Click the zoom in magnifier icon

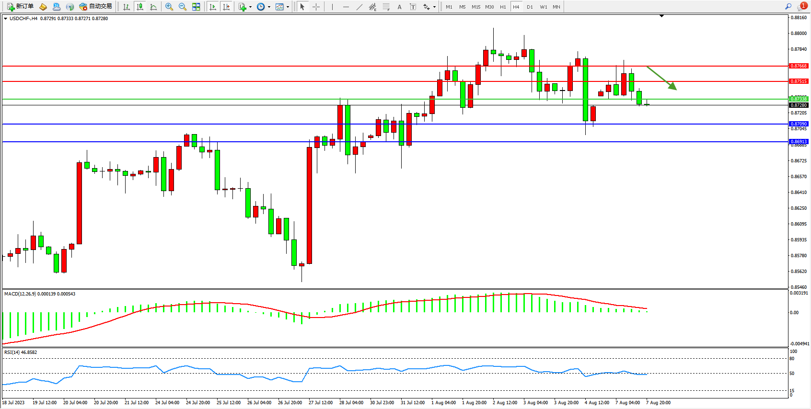click(x=169, y=7)
